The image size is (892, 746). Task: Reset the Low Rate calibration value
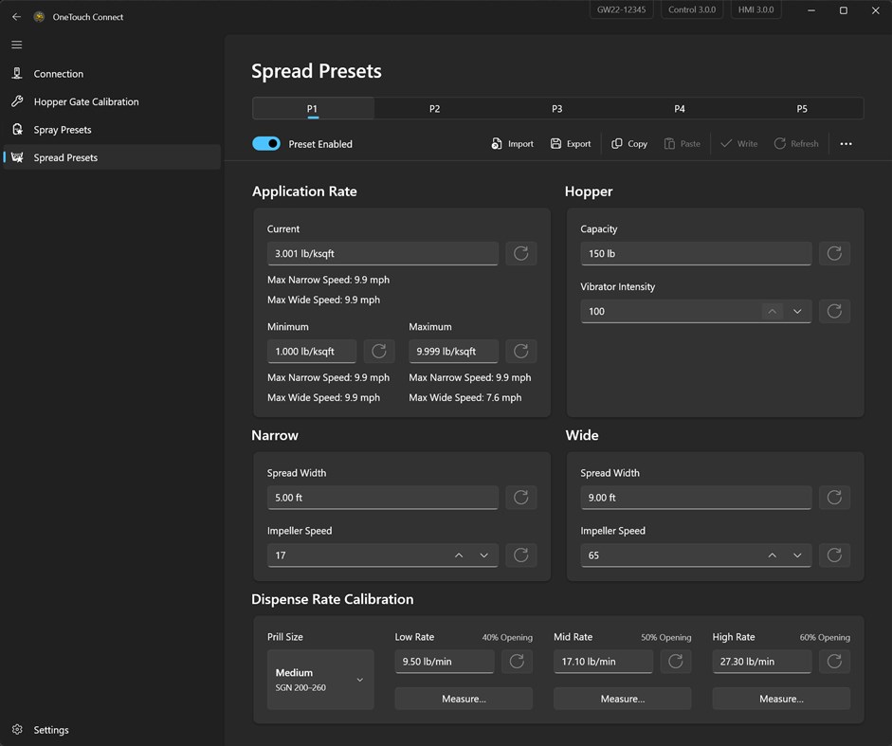[x=517, y=662]
